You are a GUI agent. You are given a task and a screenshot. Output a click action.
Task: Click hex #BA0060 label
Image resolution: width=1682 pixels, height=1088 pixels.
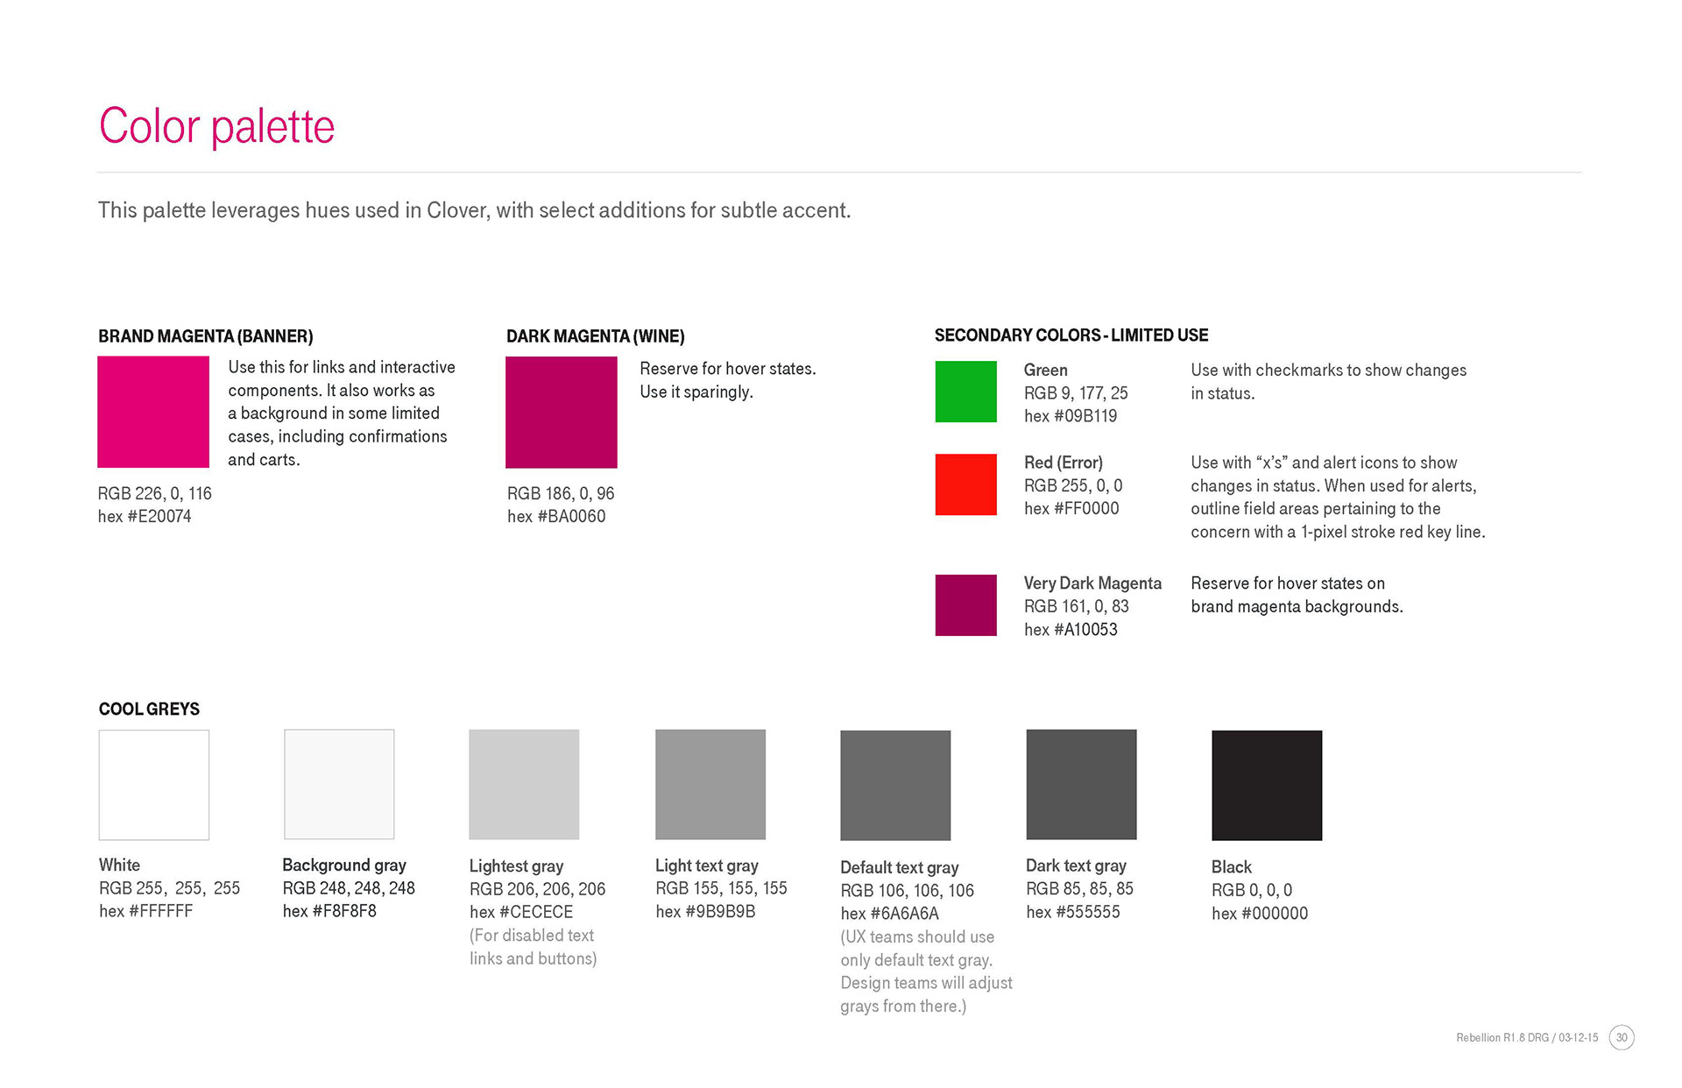556,516
